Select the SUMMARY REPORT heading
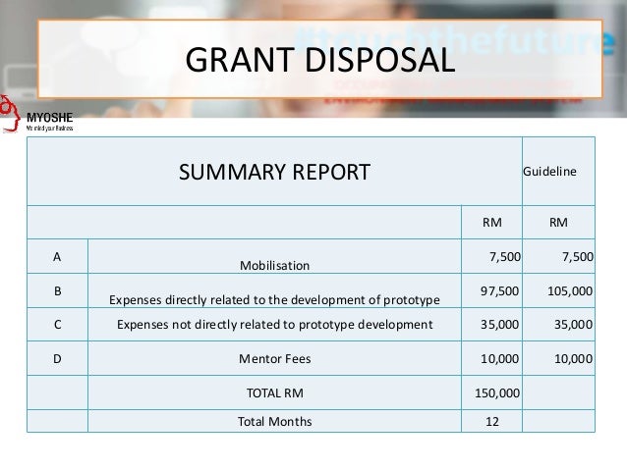 (274, 172)
